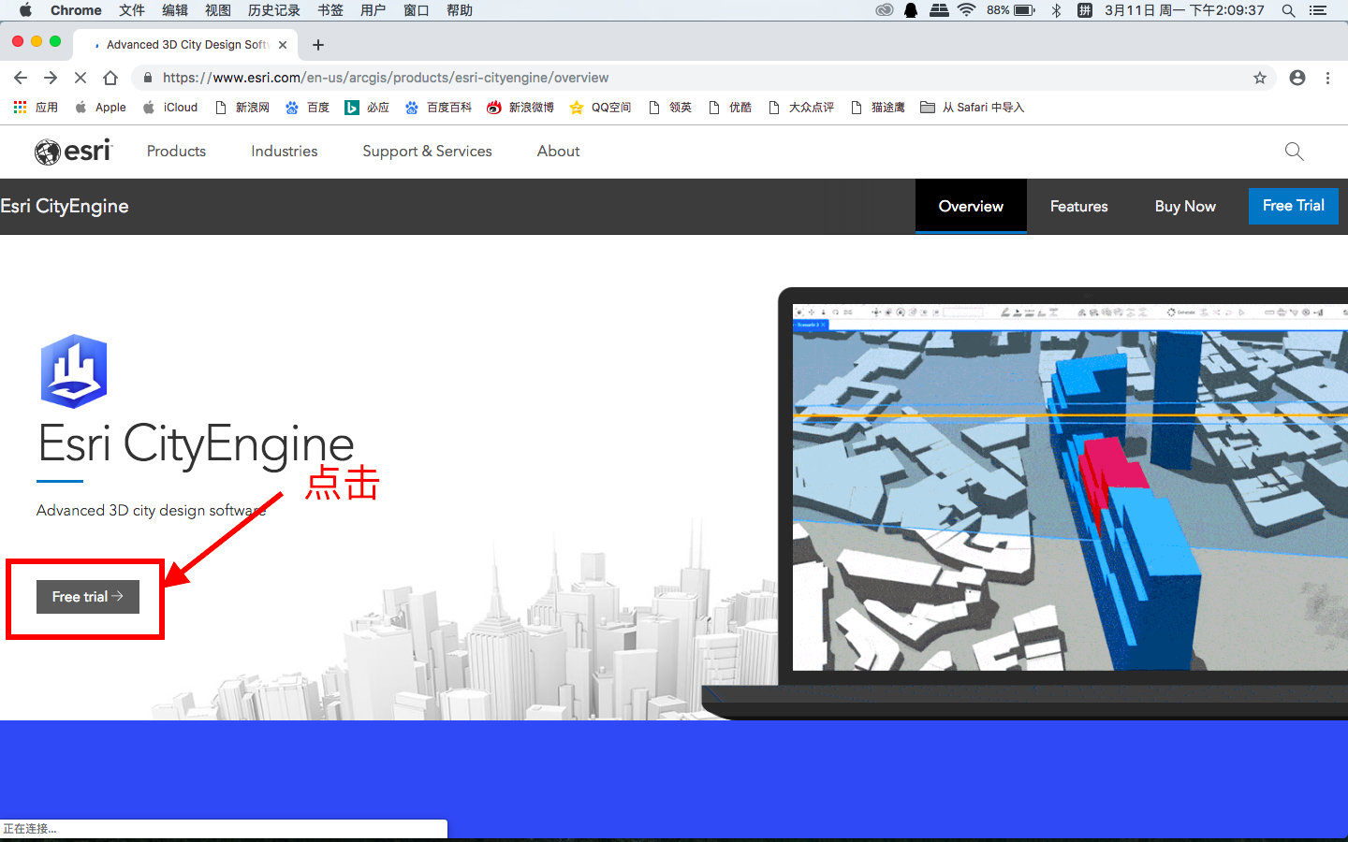Open the Chrome profile avatar icon
This screenshot has width=1348, height=842.
(x=1297, y=78)
